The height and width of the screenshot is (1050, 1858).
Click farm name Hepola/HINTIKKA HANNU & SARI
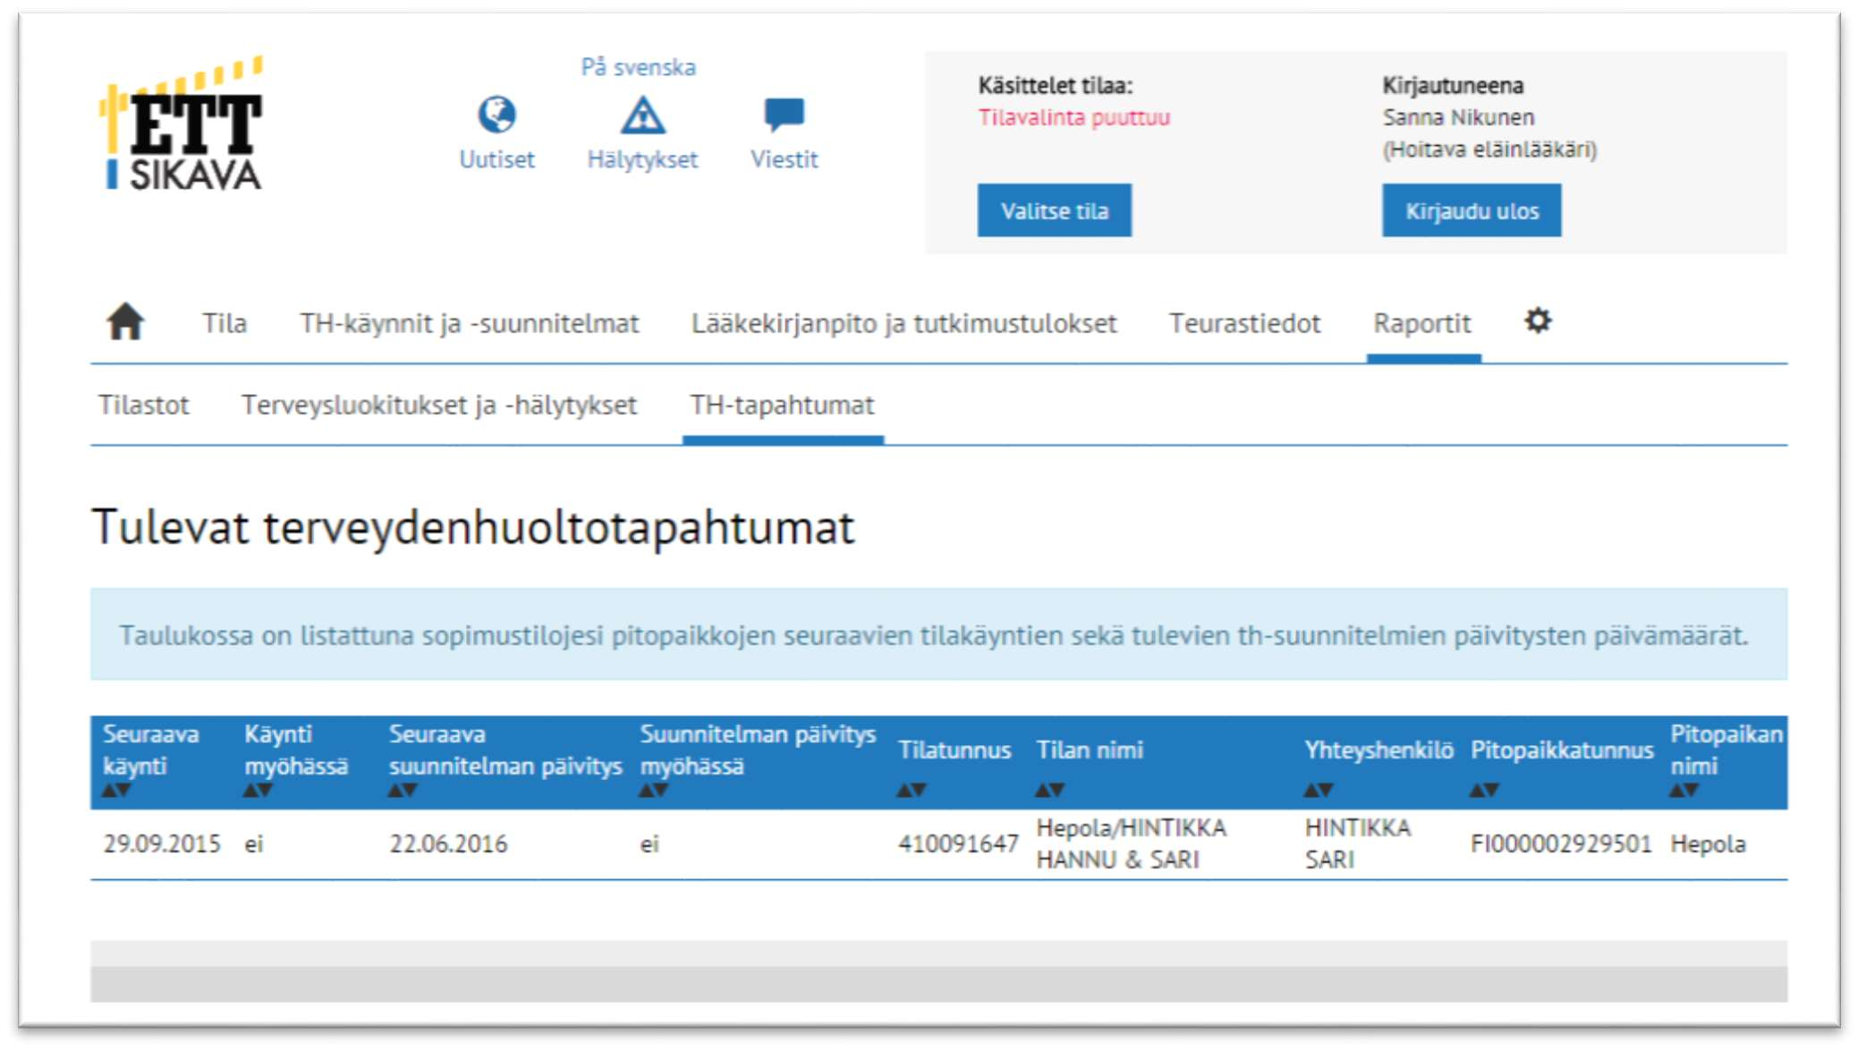pos(1131,843)
